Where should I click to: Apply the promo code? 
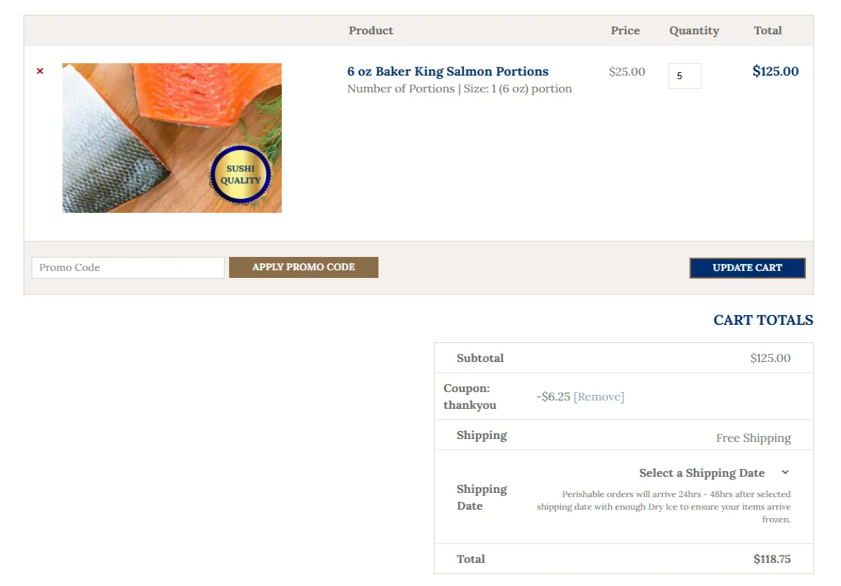303,267
